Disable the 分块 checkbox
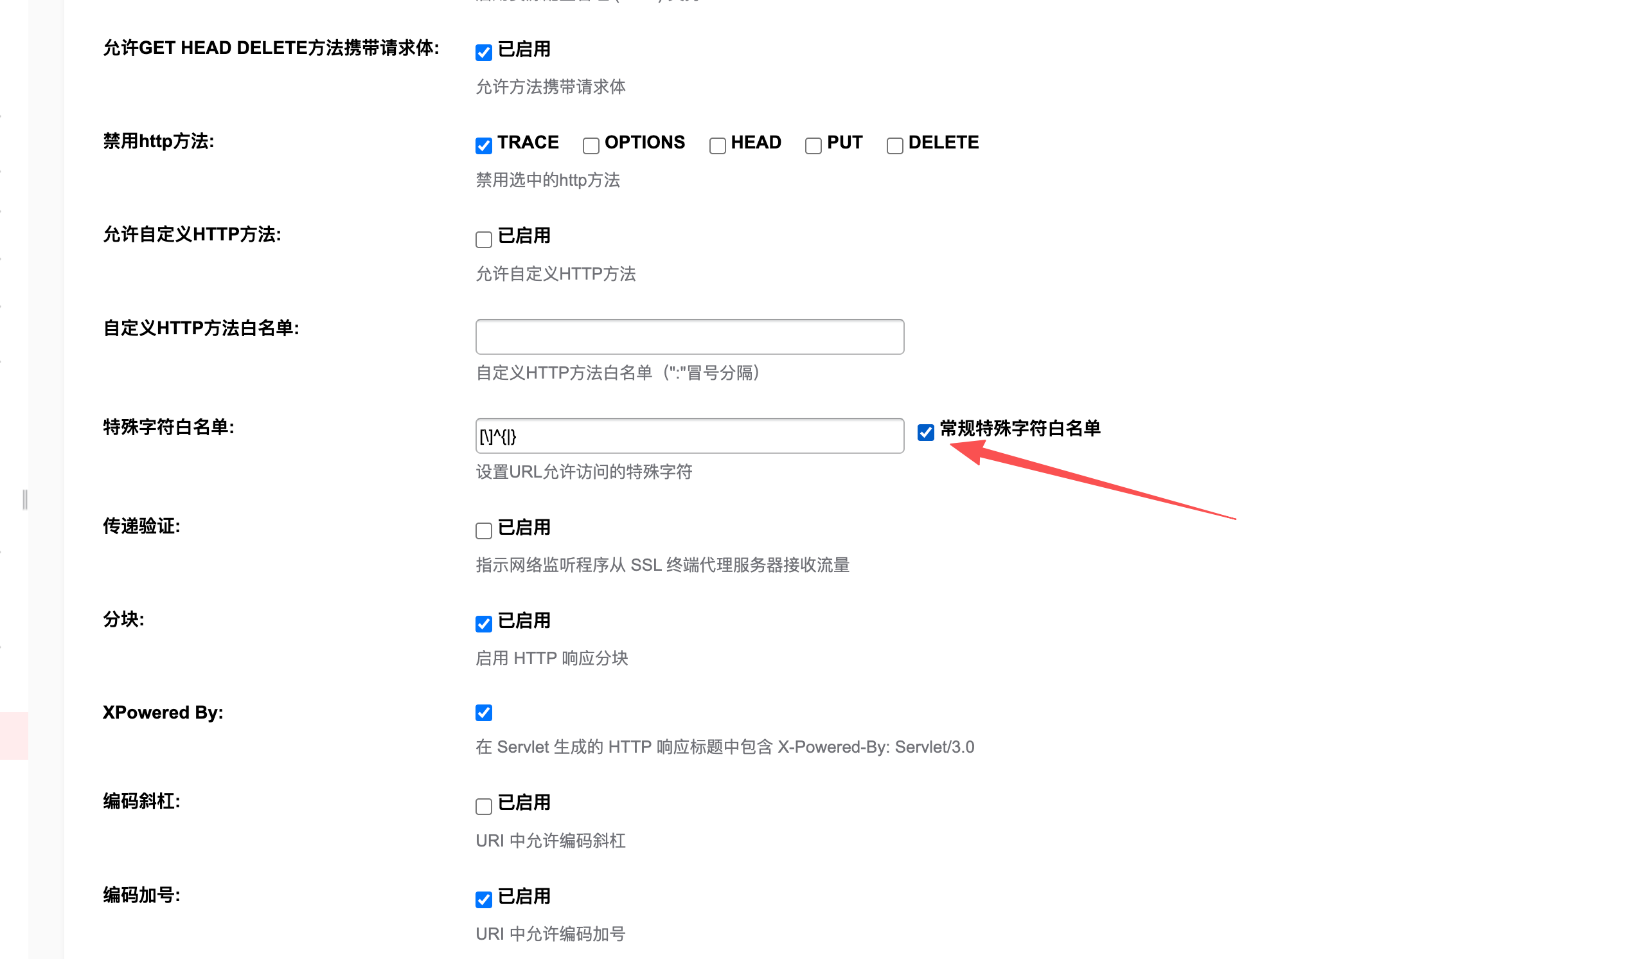 pos(484,624)
